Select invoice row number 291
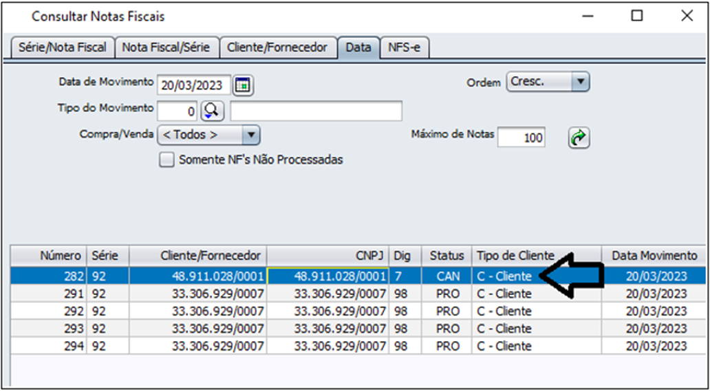Image resolution: width=710 pixels, height=392 pixels. pos(206,294)
